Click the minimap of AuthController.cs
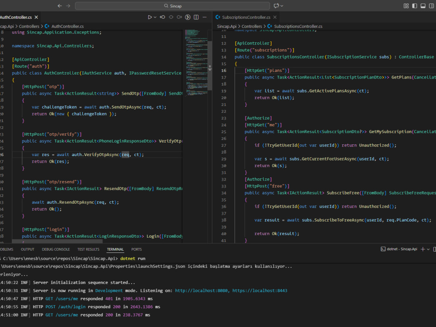Screen dimensions: 436x327 pos(196,62)
